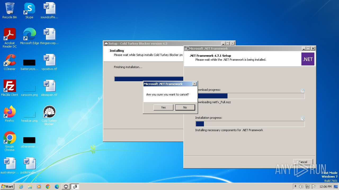Screen dimensions: 339x190
Task: Click the installation progress bar
Action: pyautogui.click(x=250, y=124)
